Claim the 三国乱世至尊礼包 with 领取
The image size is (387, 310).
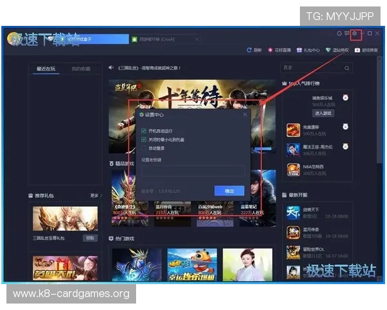[x=90, y=238]
